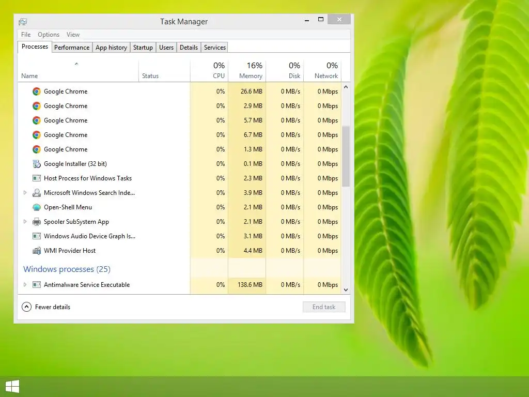Click the Chrome icon in 5.7 MB row
This screenshot has width=529, height=397.
pos(37,120)
